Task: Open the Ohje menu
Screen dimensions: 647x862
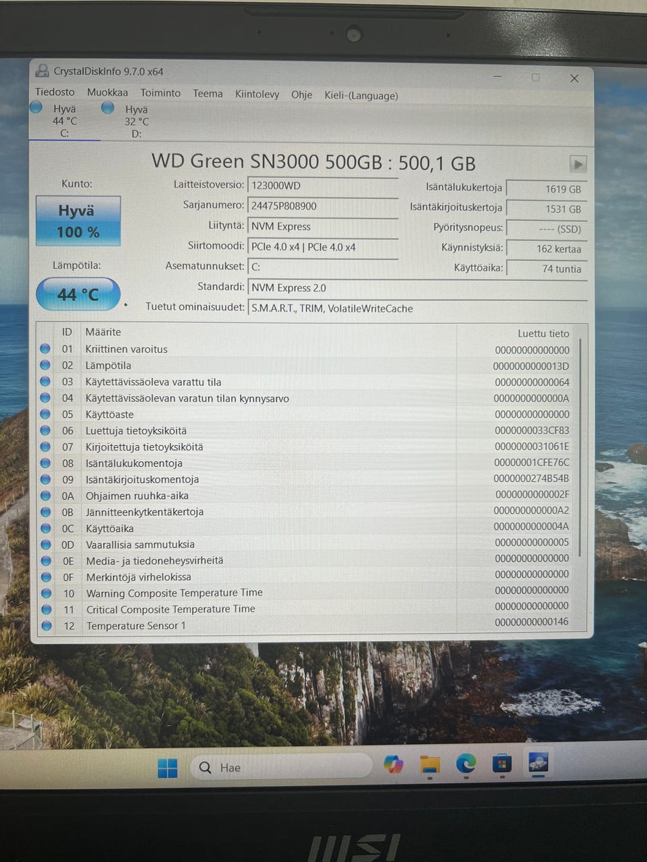Action: (301, 95)
